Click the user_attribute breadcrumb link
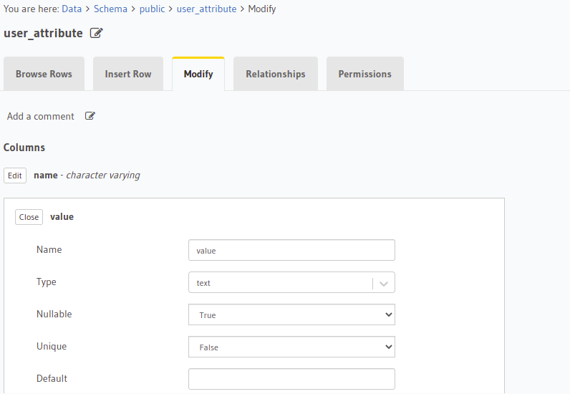The height and width of the screenshot is (394, 570). (x=206, y=9)
